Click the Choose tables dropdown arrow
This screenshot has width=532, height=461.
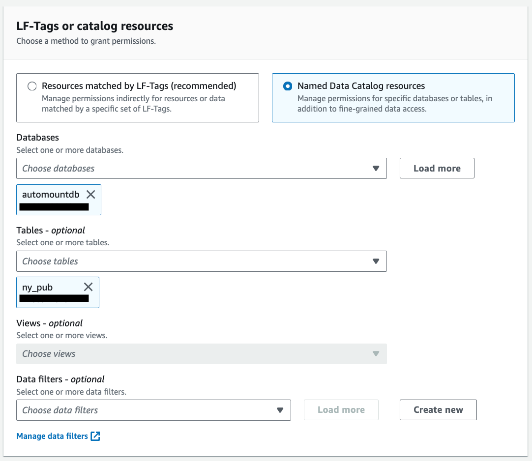pos(376,261)
